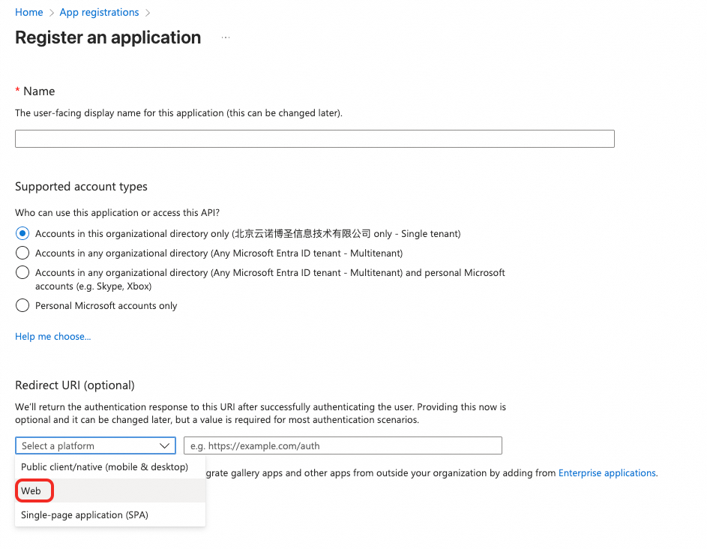Click the question about who can use this application
This screenshot has width=707, height=549.
click(117, 212)
